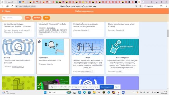The image size is (169, 95).
Task: Click the Назад back label
Action: 8,11
